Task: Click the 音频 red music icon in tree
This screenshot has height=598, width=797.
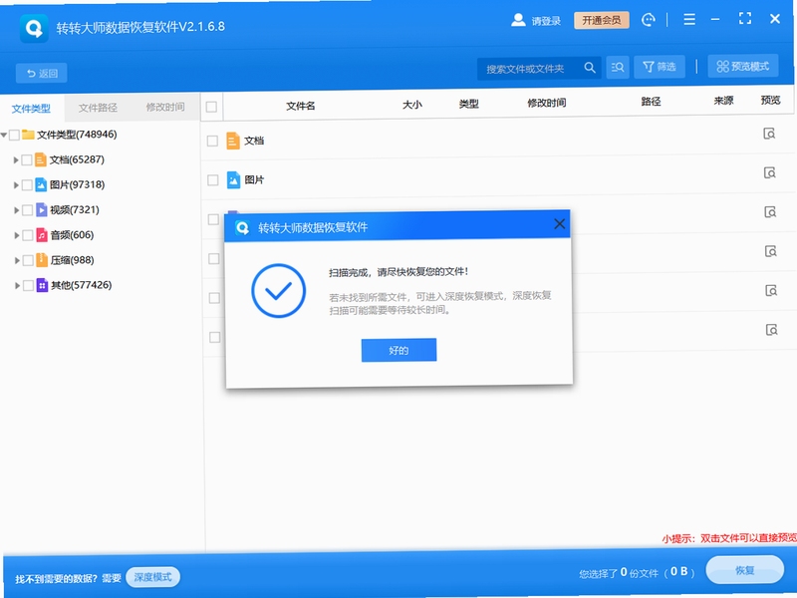Action: pos(42,235)
